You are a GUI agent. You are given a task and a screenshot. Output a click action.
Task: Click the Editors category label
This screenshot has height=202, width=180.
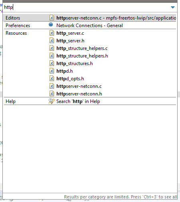[x=13, y=18]
